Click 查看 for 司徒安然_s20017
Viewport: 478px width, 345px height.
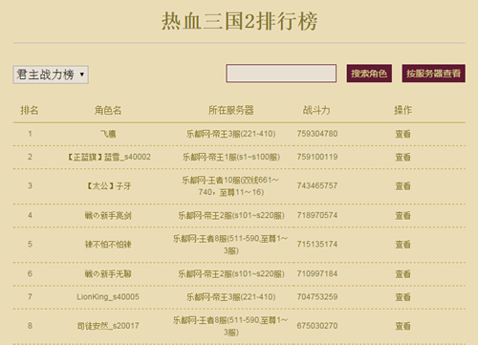(402, 326)
